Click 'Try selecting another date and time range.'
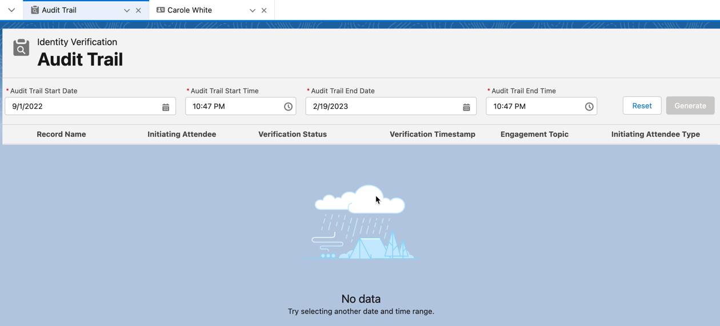Image resolution: width=720 pixels, height=326 pixels. pos(361,311)
